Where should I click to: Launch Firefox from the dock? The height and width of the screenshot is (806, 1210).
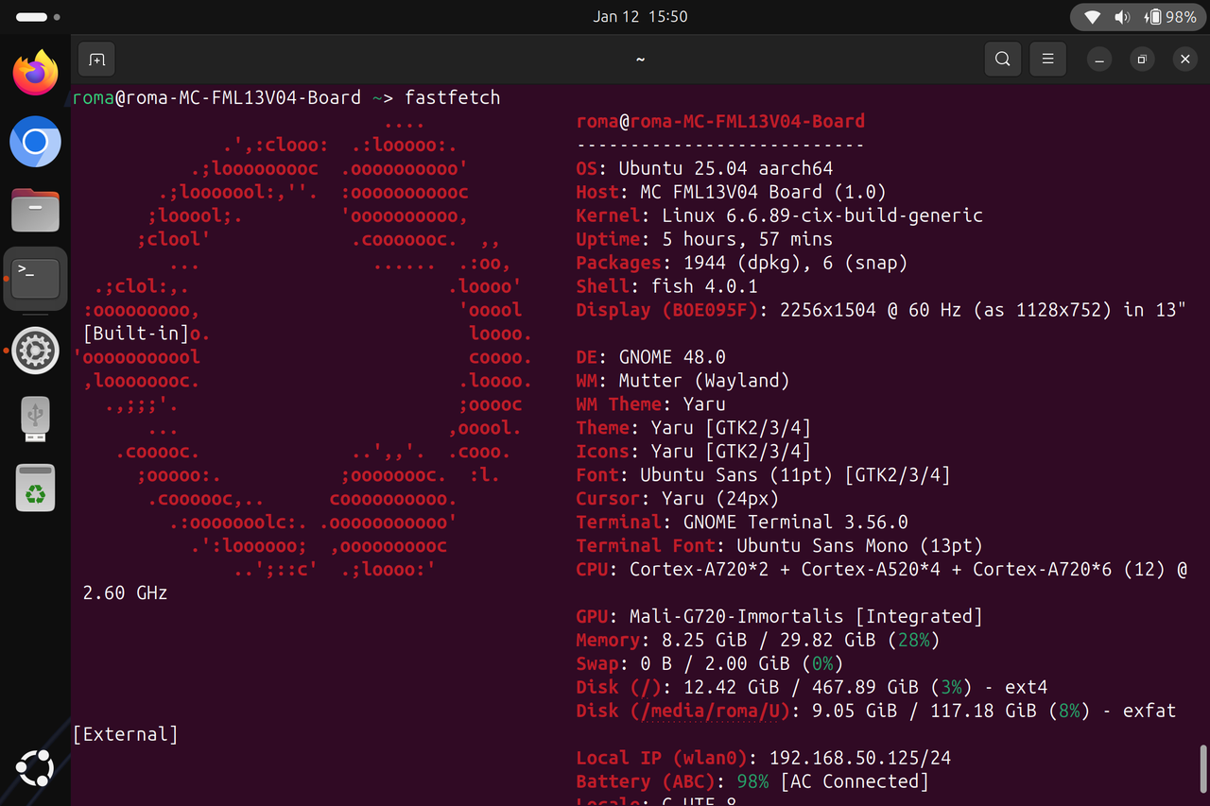coord(35,73)
